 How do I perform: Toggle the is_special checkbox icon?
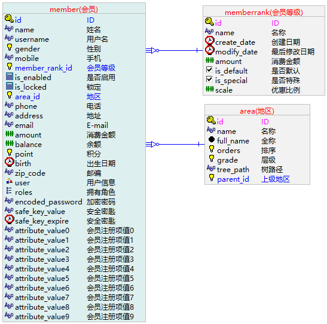(x=209, y=79)
